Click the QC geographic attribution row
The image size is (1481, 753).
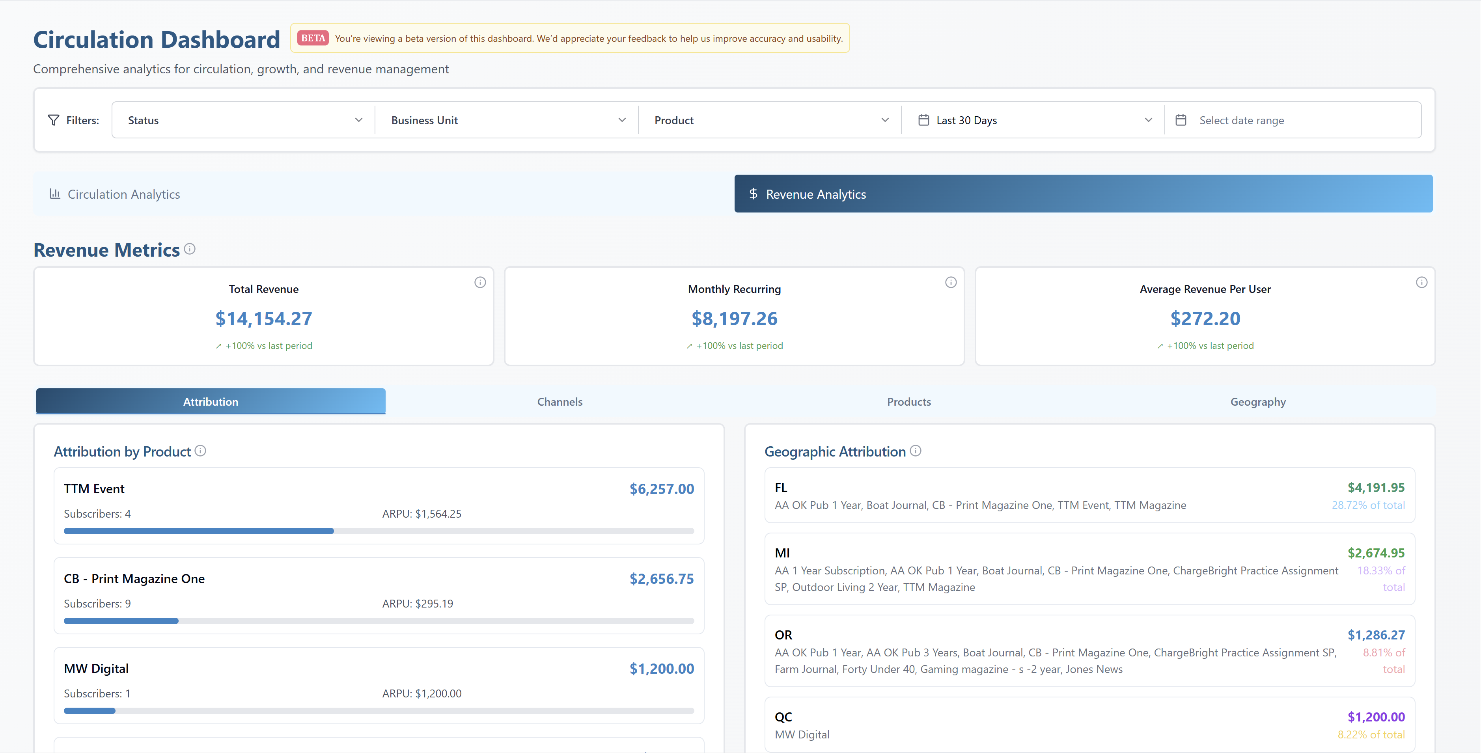click(x=1089, y=725)
